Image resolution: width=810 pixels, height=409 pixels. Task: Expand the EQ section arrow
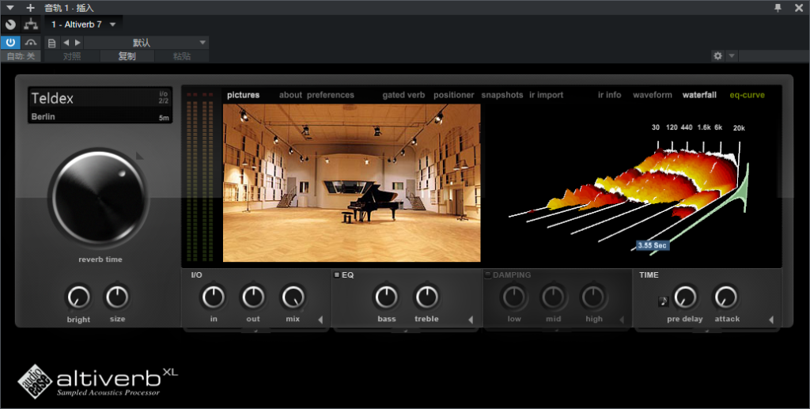[x=471, y=320]
